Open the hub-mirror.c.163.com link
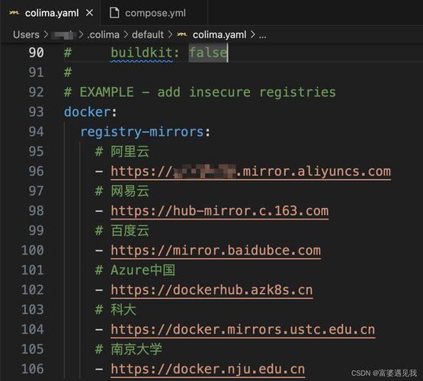Viewport: 423px width, 381px height. pyautogui.click(x=220, y=210)
